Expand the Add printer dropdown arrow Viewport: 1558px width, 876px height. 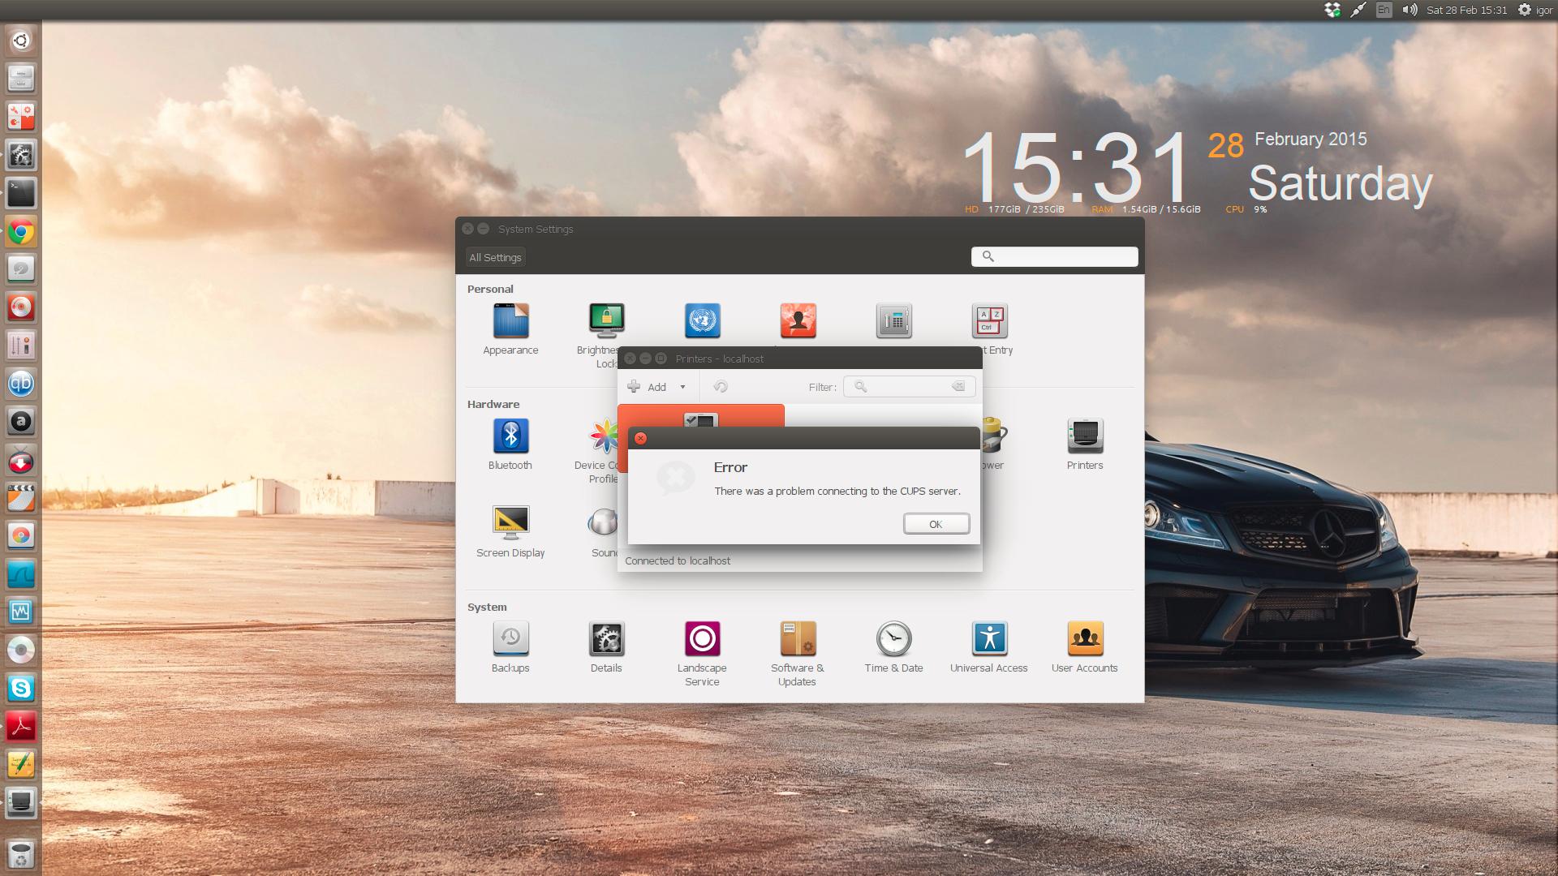tap(682, 387)
